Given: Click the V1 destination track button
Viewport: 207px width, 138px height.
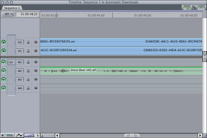Looking at the screenshot, I should pos(20,51).
